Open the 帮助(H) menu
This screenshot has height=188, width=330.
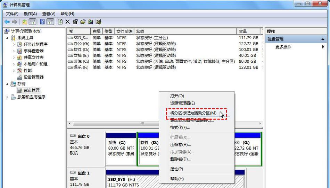pos(67,14)
